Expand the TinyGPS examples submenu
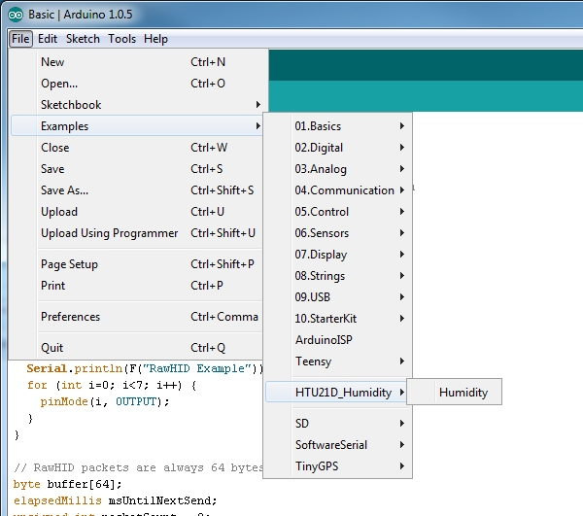Screen dimensions: 583x516 pyautogui.click(x=318, y=466)
